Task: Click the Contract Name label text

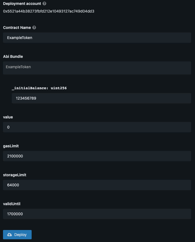Action: [17, 28]
